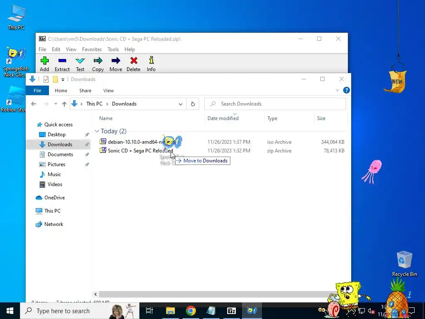
Task: Open Favorites menu in 7-Zip
Action: (92, 49)
